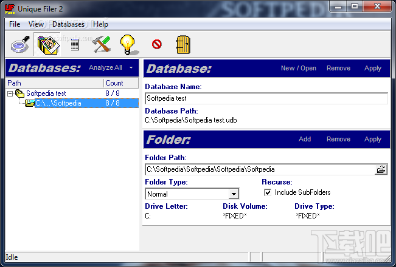Click the Drive Letter value C:

[x=148, y=216]
